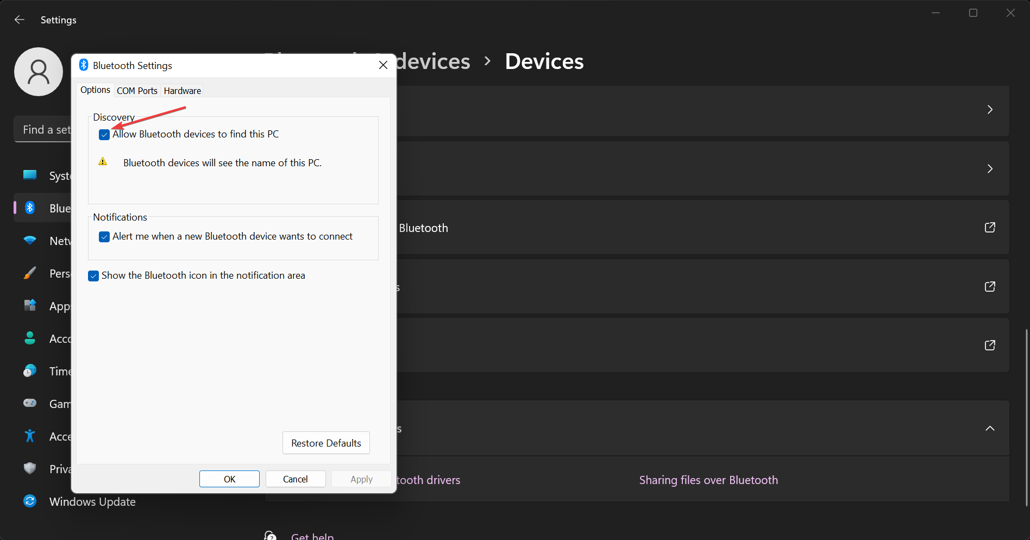
Task: Open Windows Update from the sidebar
Action: tap(30, 501)
